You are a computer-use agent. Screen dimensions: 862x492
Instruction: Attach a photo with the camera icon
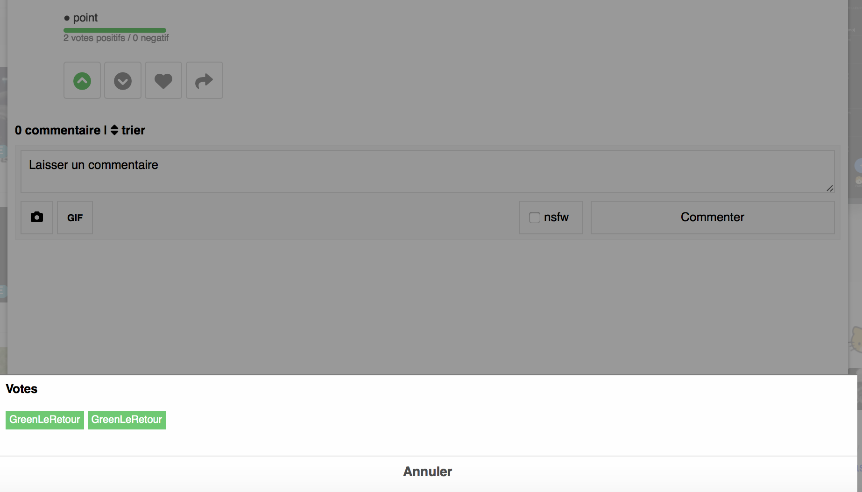click(x=37, y=217)
